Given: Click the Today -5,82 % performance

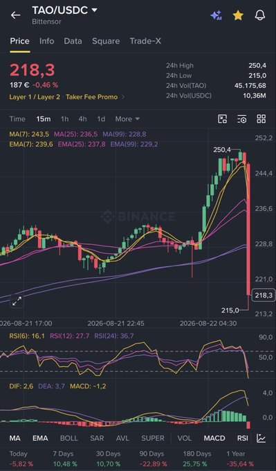Looking at the screenshot, I should pyautogui.click(x=21, y=459).
